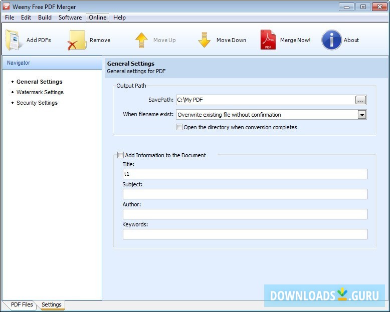Expand the When filename exist dropdown
The width and height of the screenshot is (390, 312).
point(361,115)
